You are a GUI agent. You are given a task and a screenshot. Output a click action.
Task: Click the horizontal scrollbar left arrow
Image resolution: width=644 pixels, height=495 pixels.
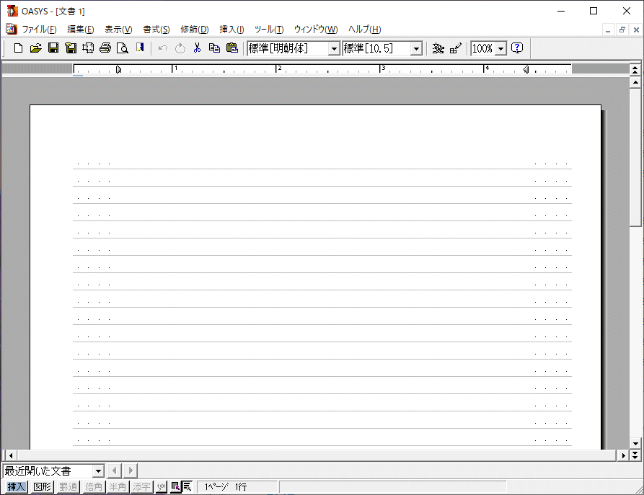11,455
